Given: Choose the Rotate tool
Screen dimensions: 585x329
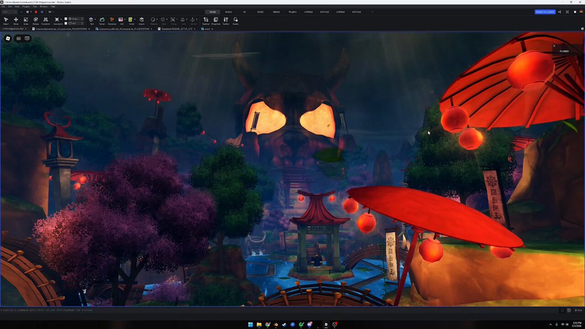Looking at the screenshot, I should click(36, 20).
